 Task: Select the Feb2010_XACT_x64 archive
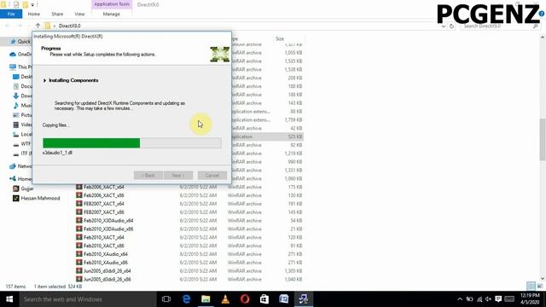pos(104,237)
